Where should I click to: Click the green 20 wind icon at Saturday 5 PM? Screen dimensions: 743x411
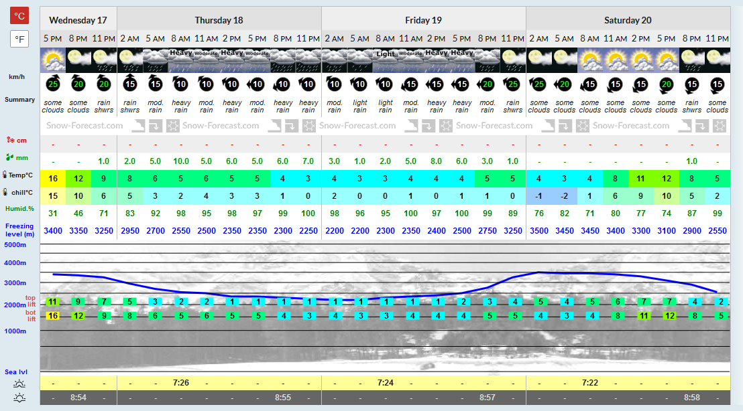667,84
